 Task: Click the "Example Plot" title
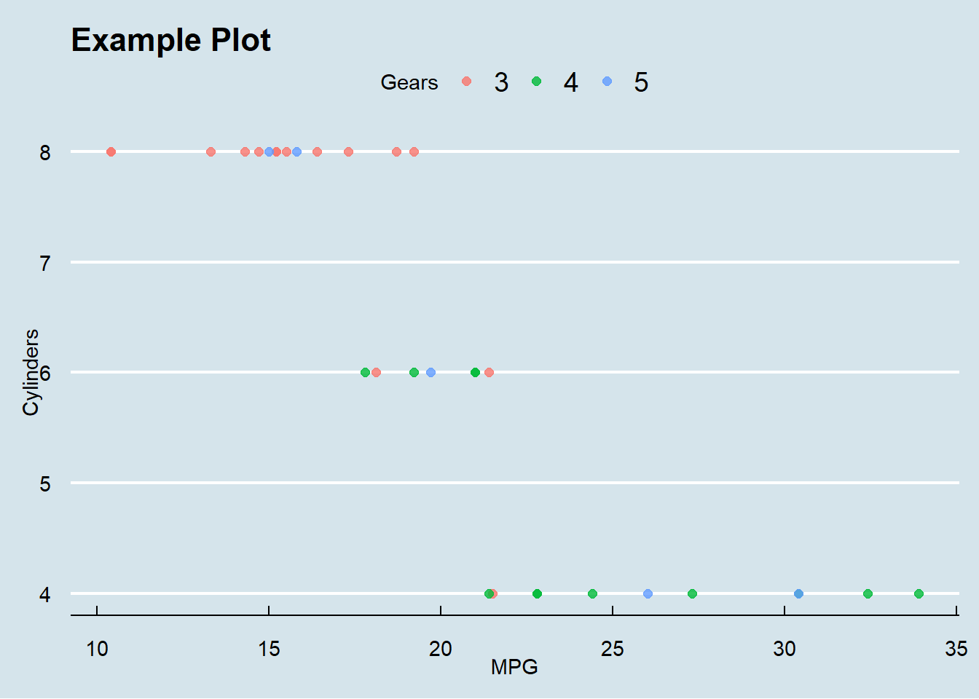pos(171,40)
